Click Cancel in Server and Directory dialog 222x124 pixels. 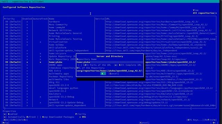tap(114, 73)
